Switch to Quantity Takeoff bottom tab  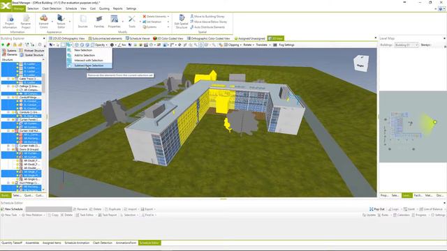[12, 243]
